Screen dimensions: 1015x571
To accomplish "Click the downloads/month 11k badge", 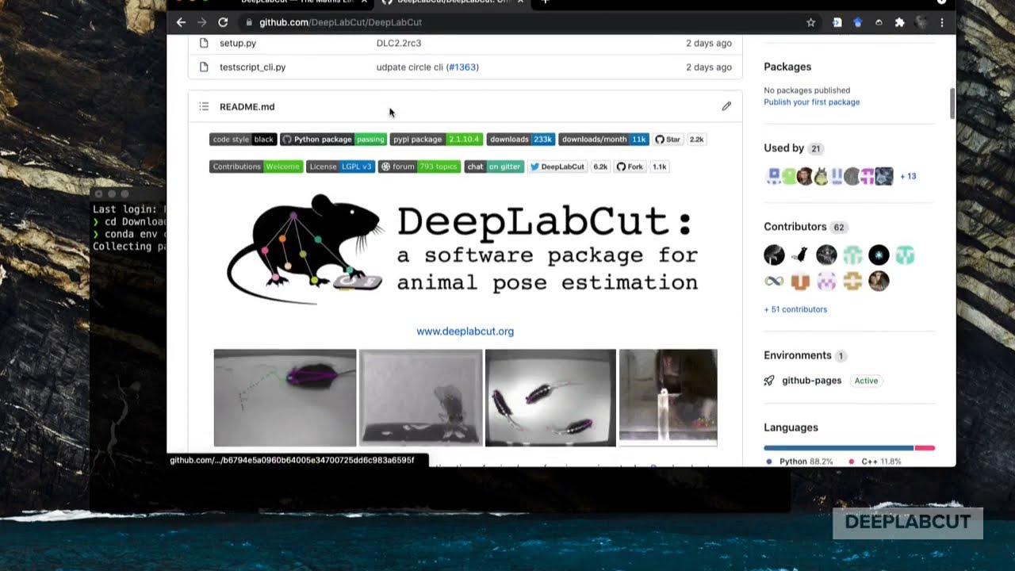I will point(603,140).
